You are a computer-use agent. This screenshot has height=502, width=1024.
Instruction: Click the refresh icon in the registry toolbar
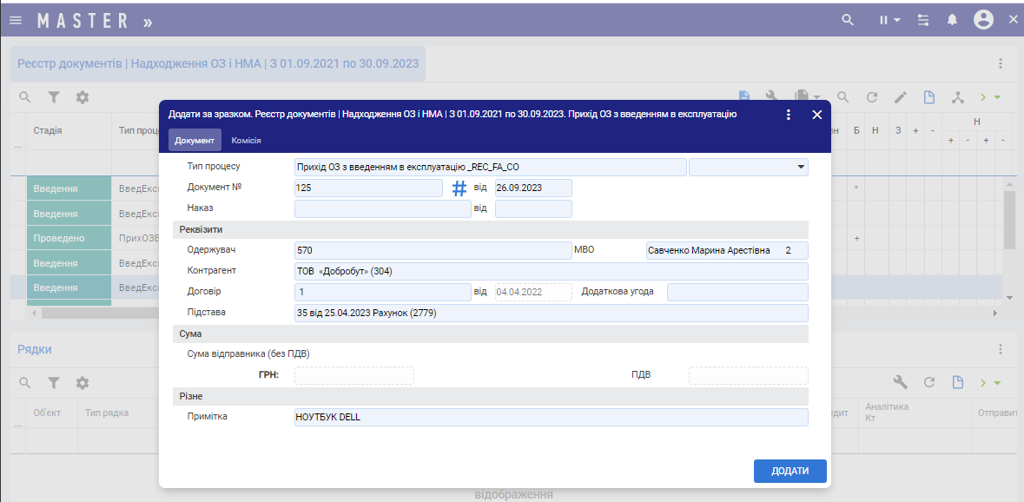pos(872,97)
